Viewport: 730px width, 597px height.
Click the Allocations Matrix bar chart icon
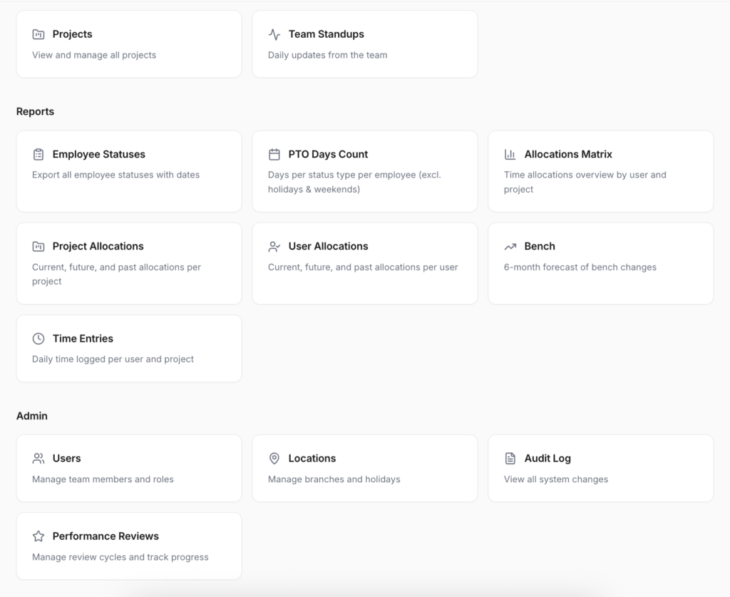tap(512, 154)
